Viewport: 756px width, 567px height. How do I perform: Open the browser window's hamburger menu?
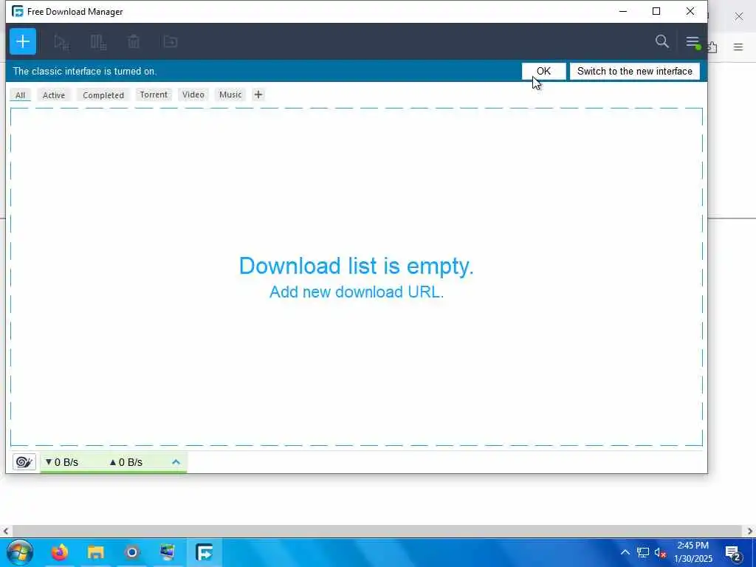point(738,47)
